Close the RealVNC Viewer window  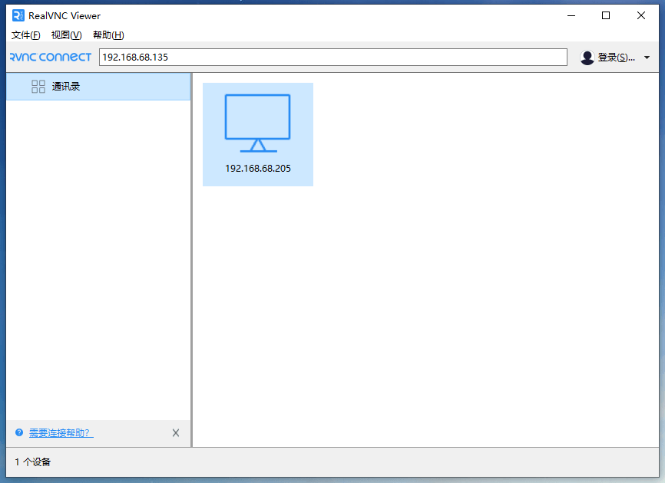(641, 15)
